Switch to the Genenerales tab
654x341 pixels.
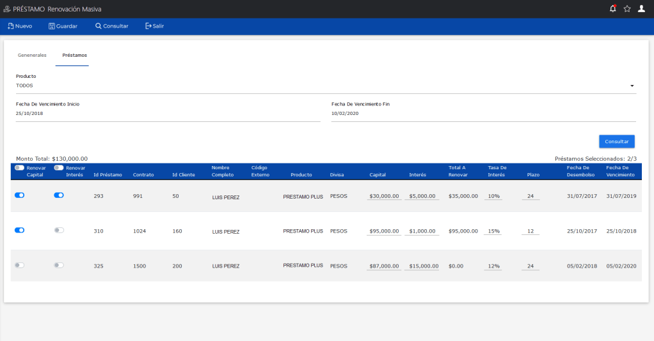pyautogui.click(x=32, y=56)
